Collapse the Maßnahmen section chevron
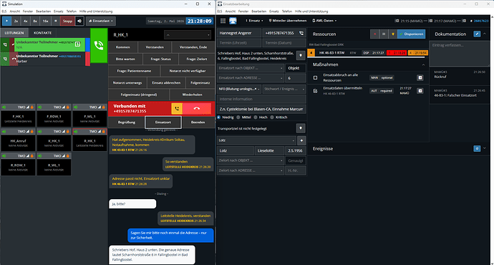The height and width of the screenshot is (265, 494). pos(423,64)
